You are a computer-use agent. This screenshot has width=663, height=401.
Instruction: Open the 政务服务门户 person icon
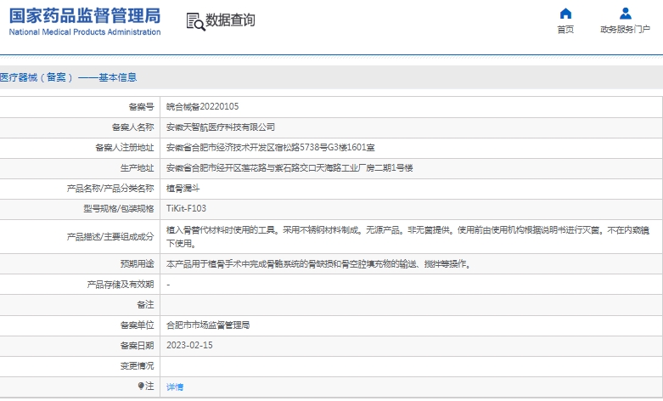click(626, 14)
